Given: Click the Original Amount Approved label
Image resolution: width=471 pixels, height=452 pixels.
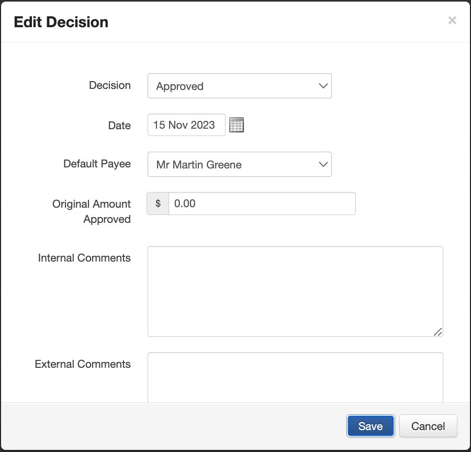Looking at the screenshot, I should 92,211.
